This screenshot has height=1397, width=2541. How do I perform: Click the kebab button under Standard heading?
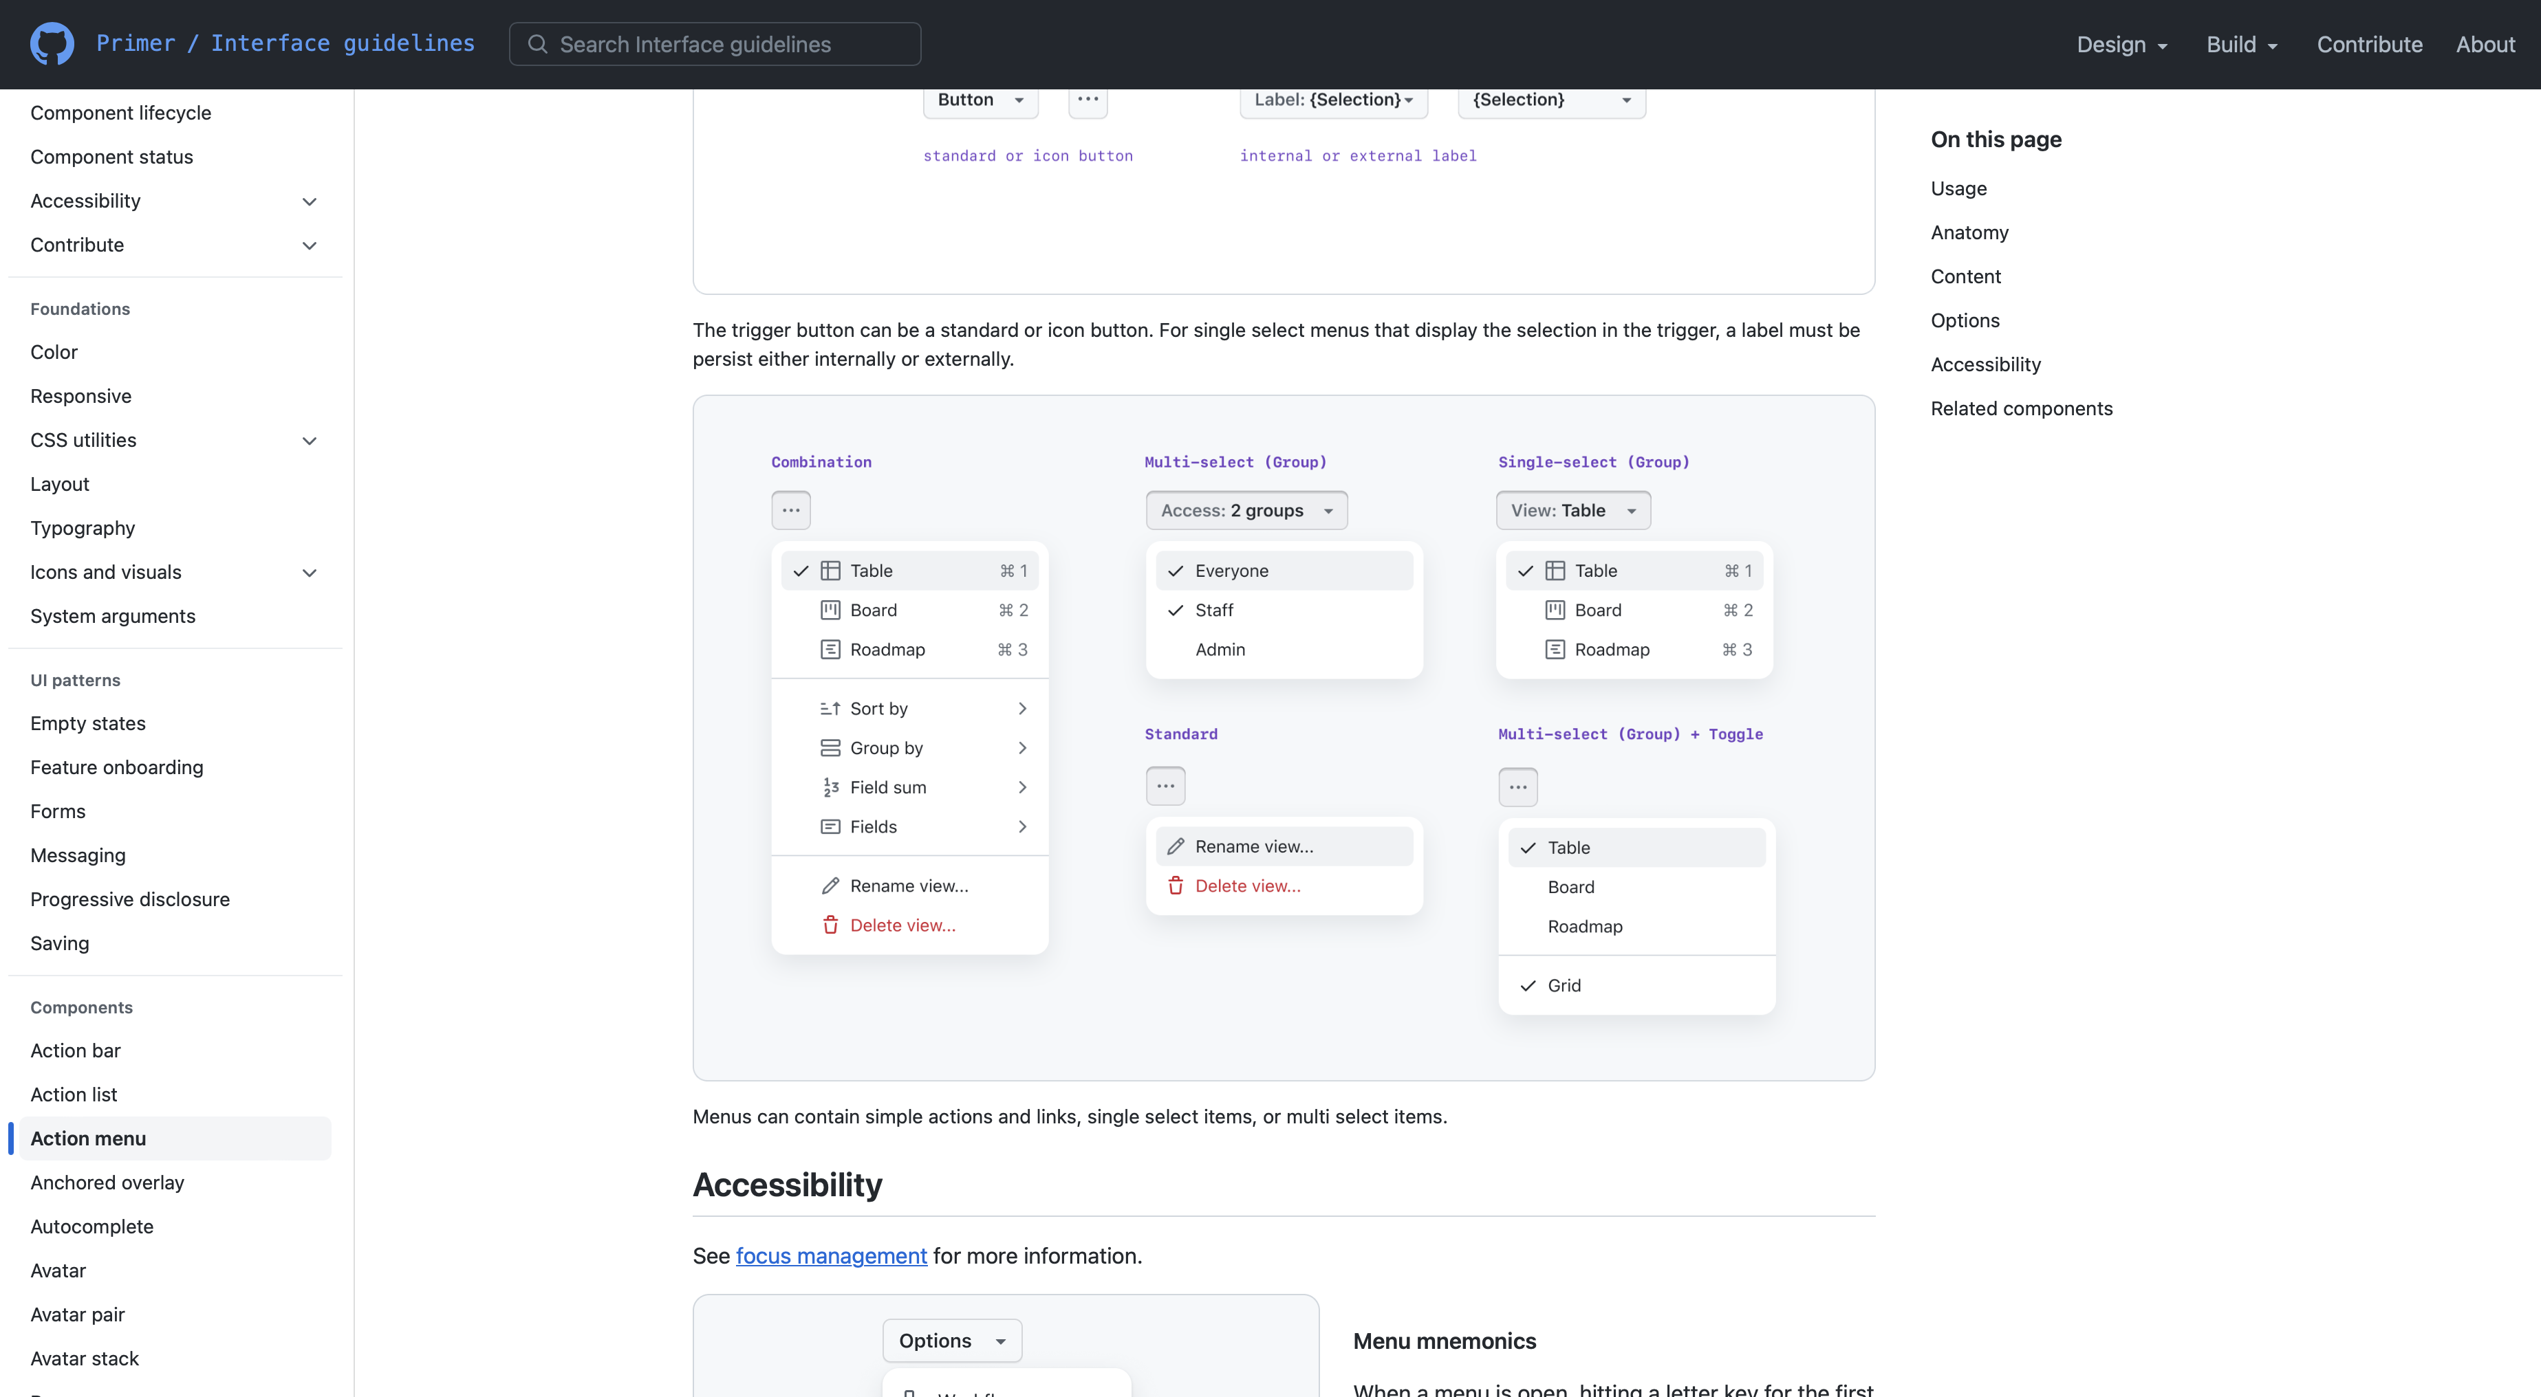coord(1165,786)
